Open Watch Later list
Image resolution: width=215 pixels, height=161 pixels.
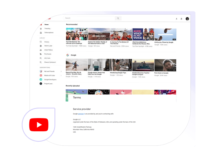pos(48,46)
